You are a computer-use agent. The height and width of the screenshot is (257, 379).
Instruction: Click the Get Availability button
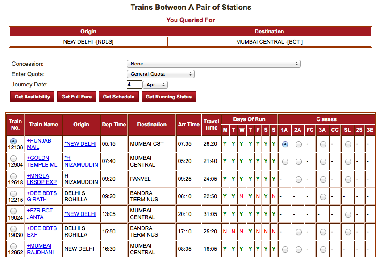click(32, 96)
